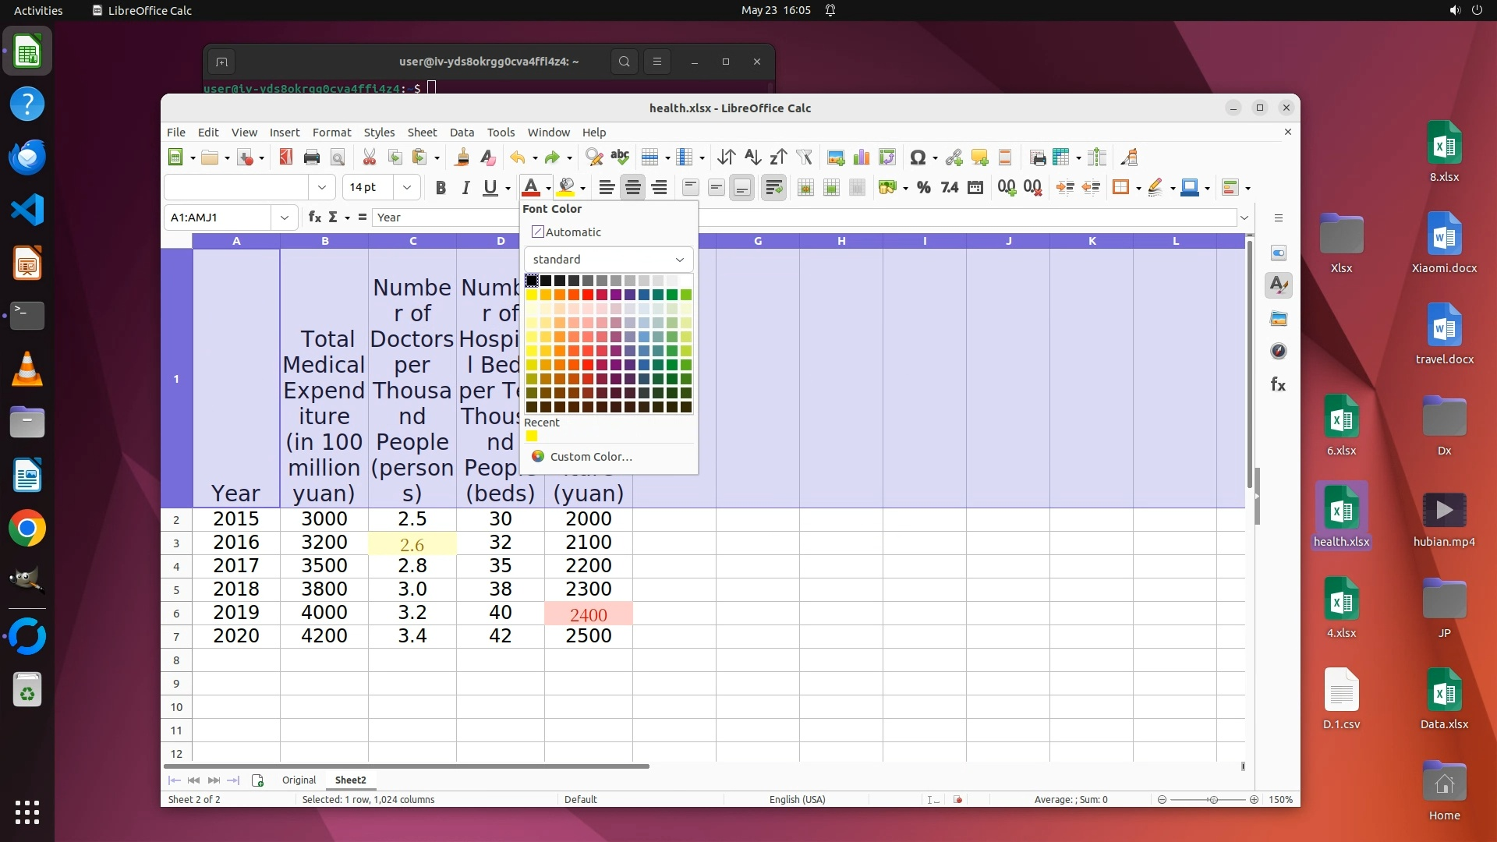Open the font size dropdown

(x=406, y=187)
